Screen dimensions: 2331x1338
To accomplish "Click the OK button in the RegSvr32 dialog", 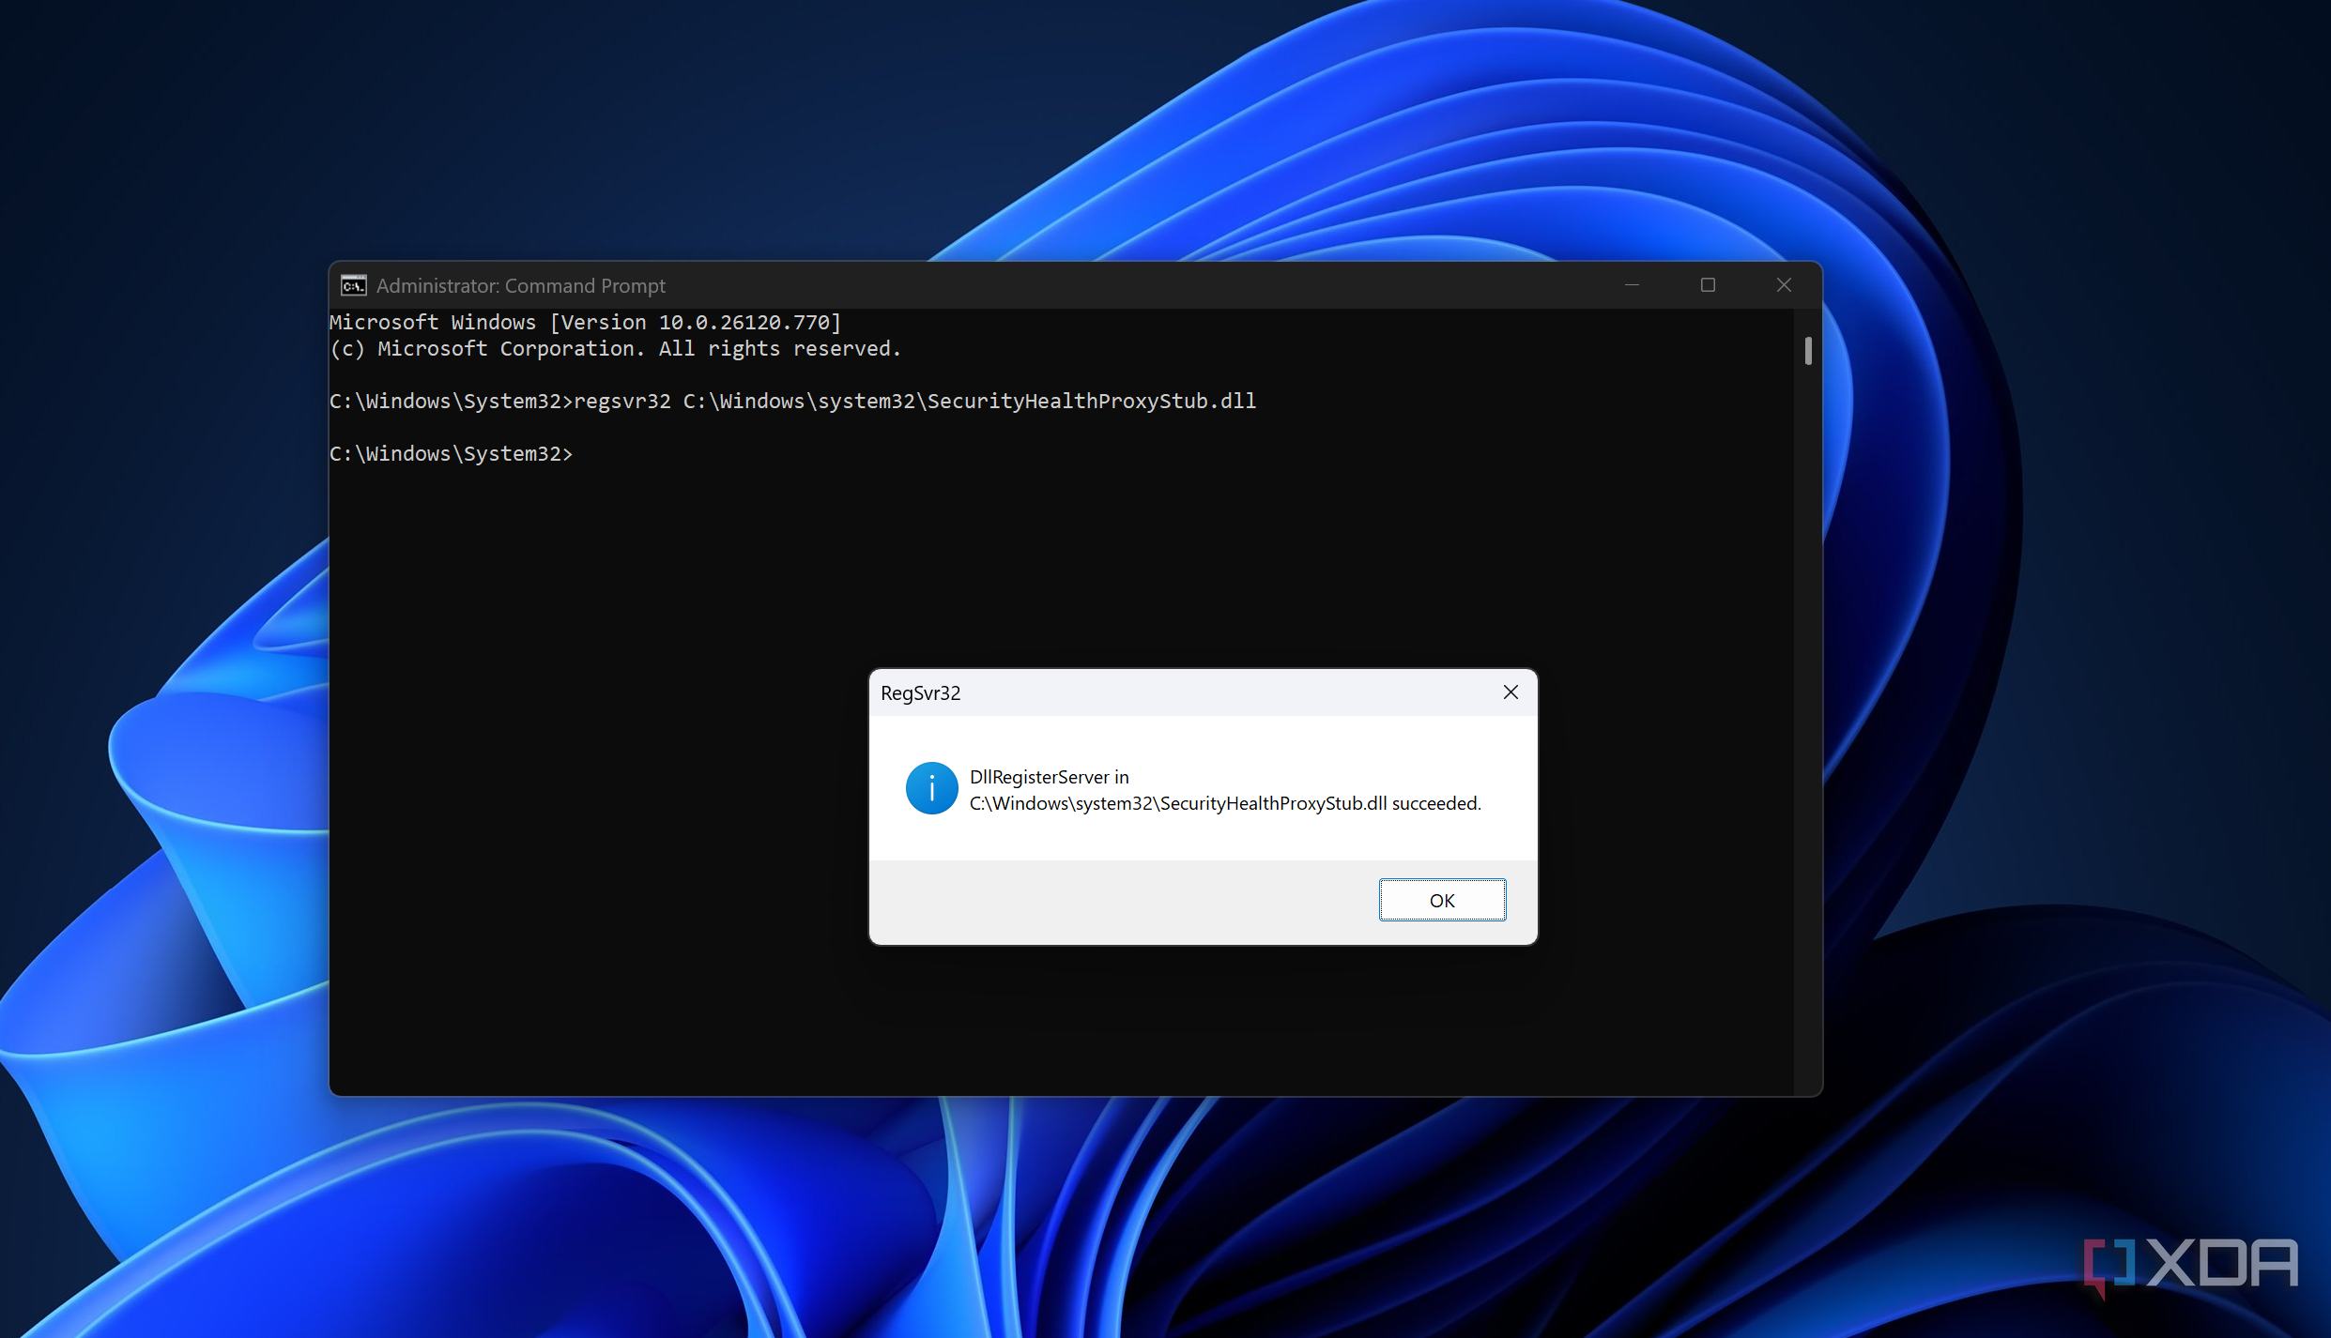I will (x=1442, y=900).
